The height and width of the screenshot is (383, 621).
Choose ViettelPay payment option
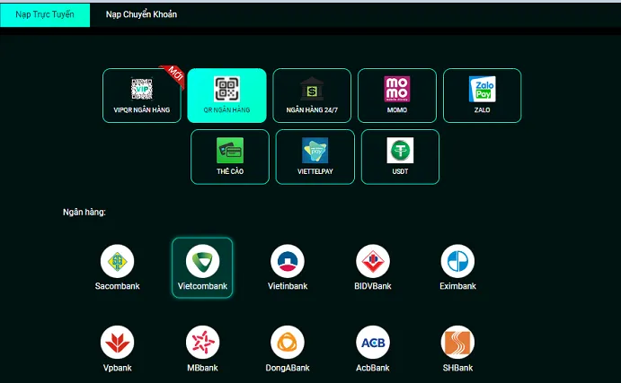tap(315, 156)
